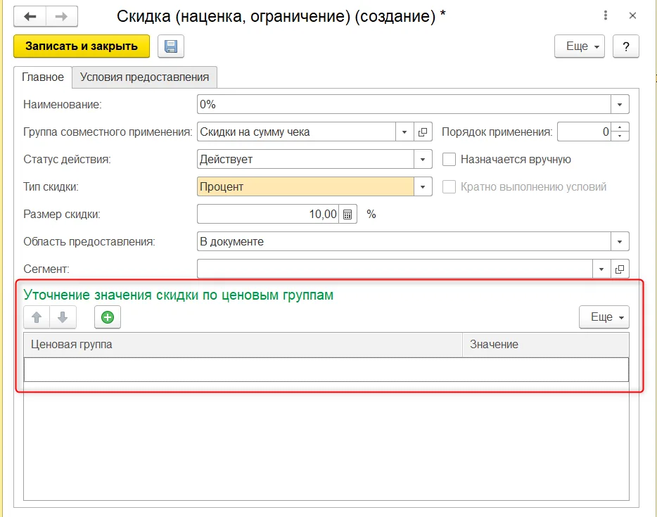Click the Значение column header
Image resolution: width=657 pixels, height=517 pixels.
tap(546, 345)
